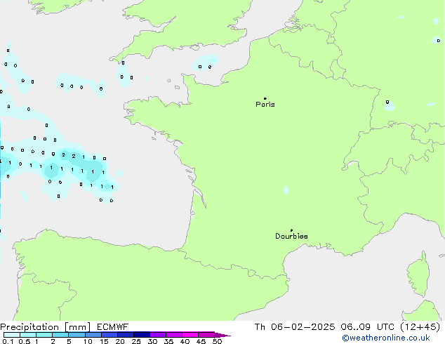Click the legend scale label '0.1'

[8, 341]
